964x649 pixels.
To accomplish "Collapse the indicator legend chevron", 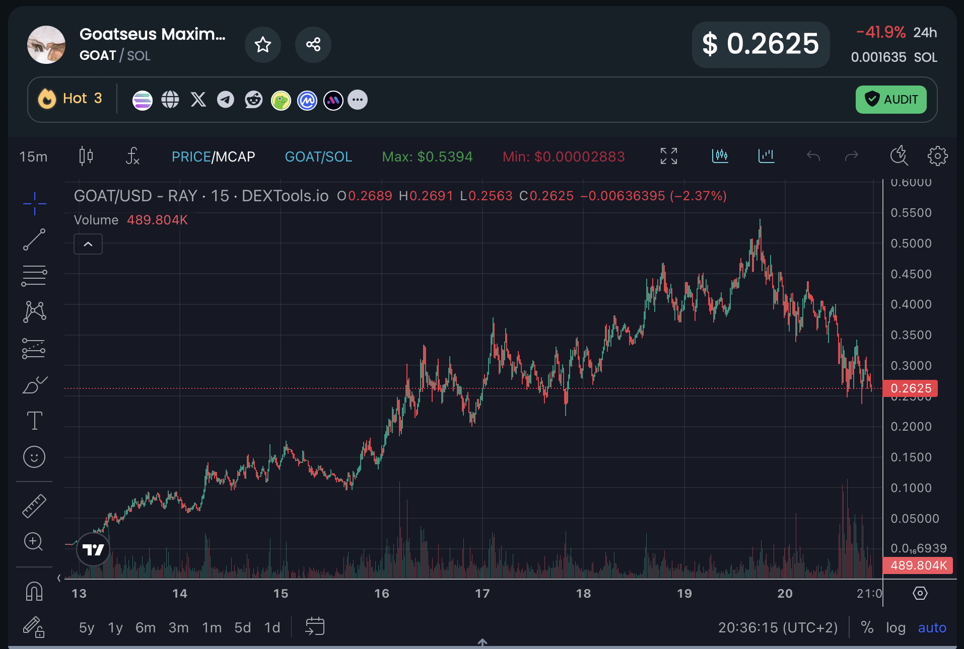I will pyautogui.click(x=88, y=244).
